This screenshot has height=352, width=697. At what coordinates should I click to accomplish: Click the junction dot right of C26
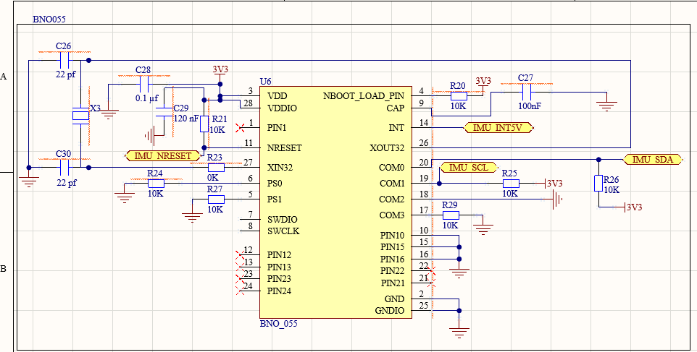(x=88, y=60)
